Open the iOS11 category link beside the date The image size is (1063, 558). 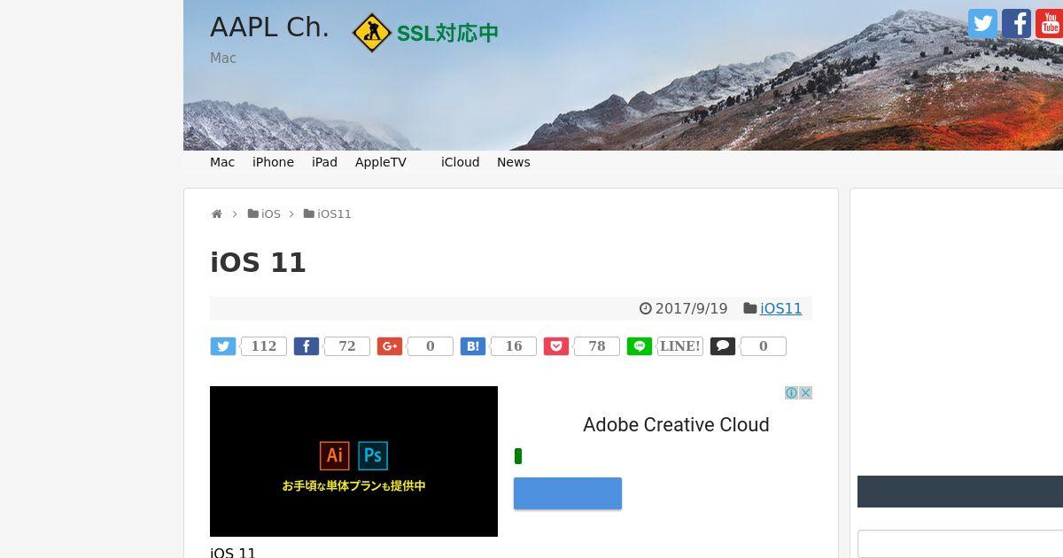(x=781, y=308)
